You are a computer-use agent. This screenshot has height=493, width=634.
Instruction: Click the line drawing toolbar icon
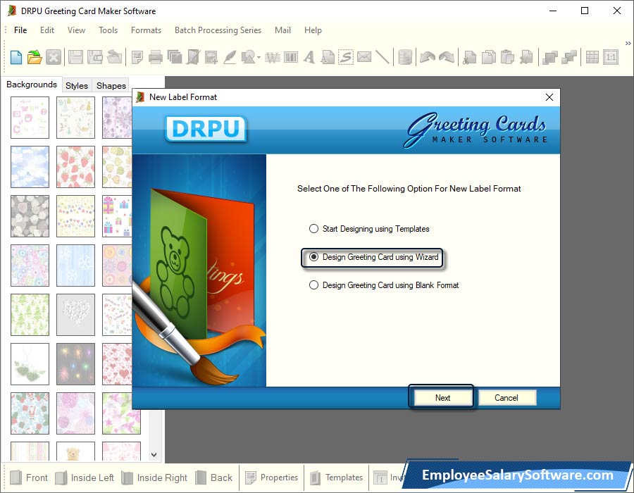[382, 57]
